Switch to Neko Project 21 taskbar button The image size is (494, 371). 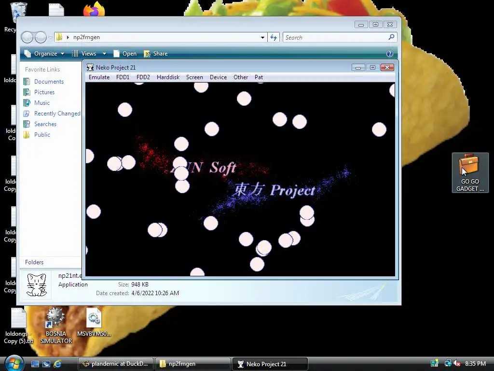click(x=270, y=364)
